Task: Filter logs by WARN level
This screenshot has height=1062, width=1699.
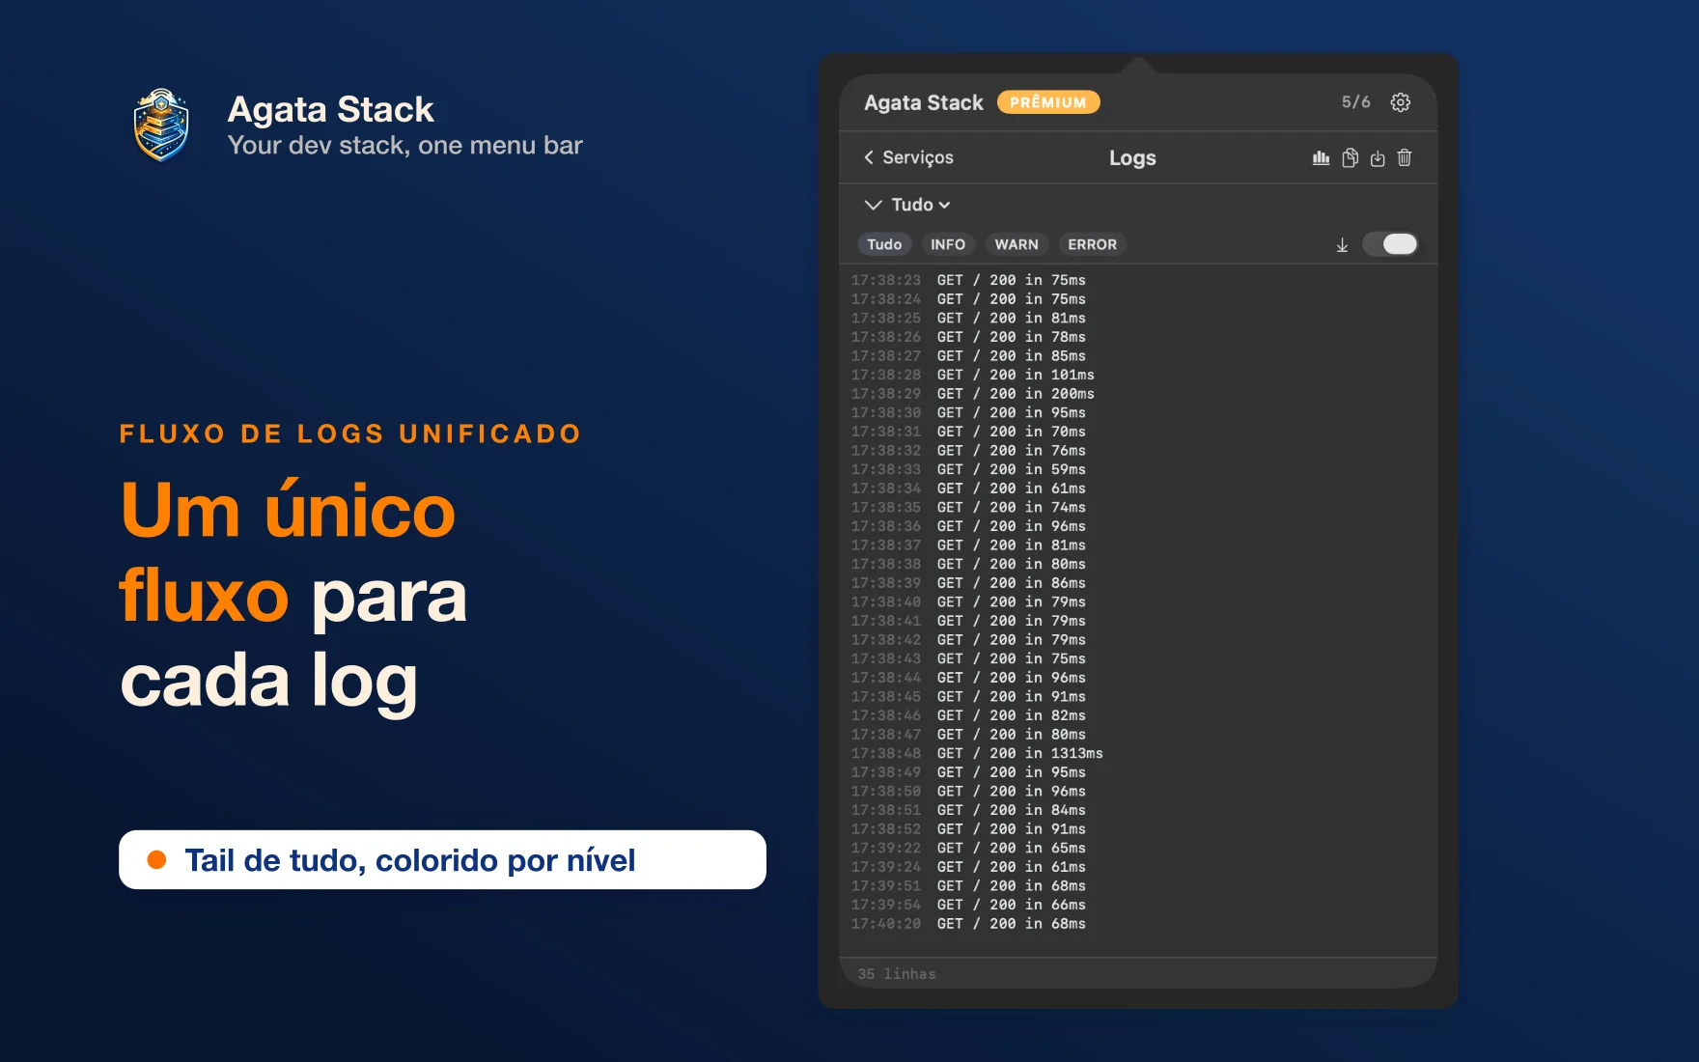Action: click(1017, 244)
